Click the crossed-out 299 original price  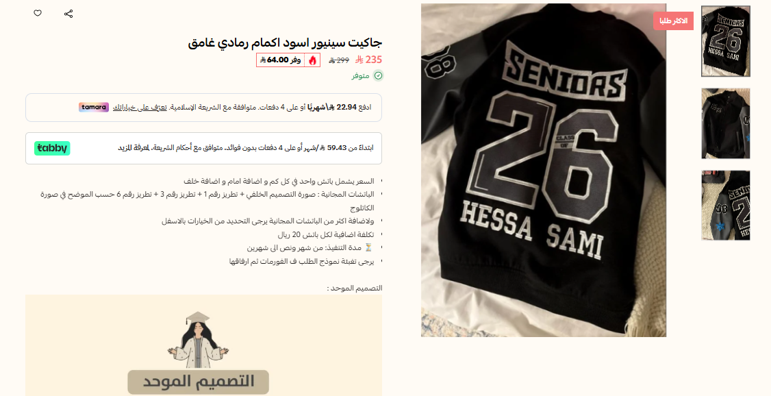coord(339,60)
